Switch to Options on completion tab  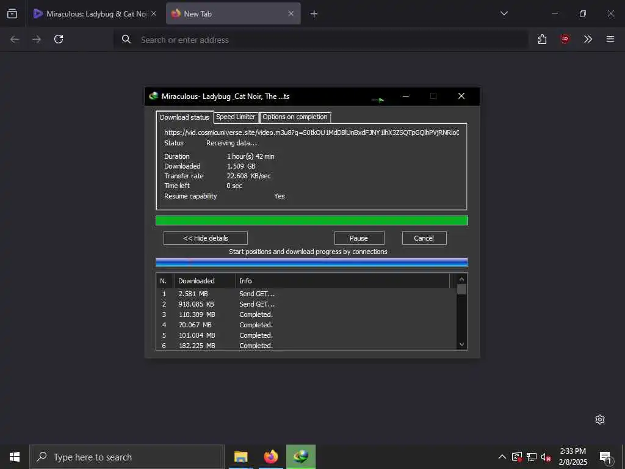(295, 117)
